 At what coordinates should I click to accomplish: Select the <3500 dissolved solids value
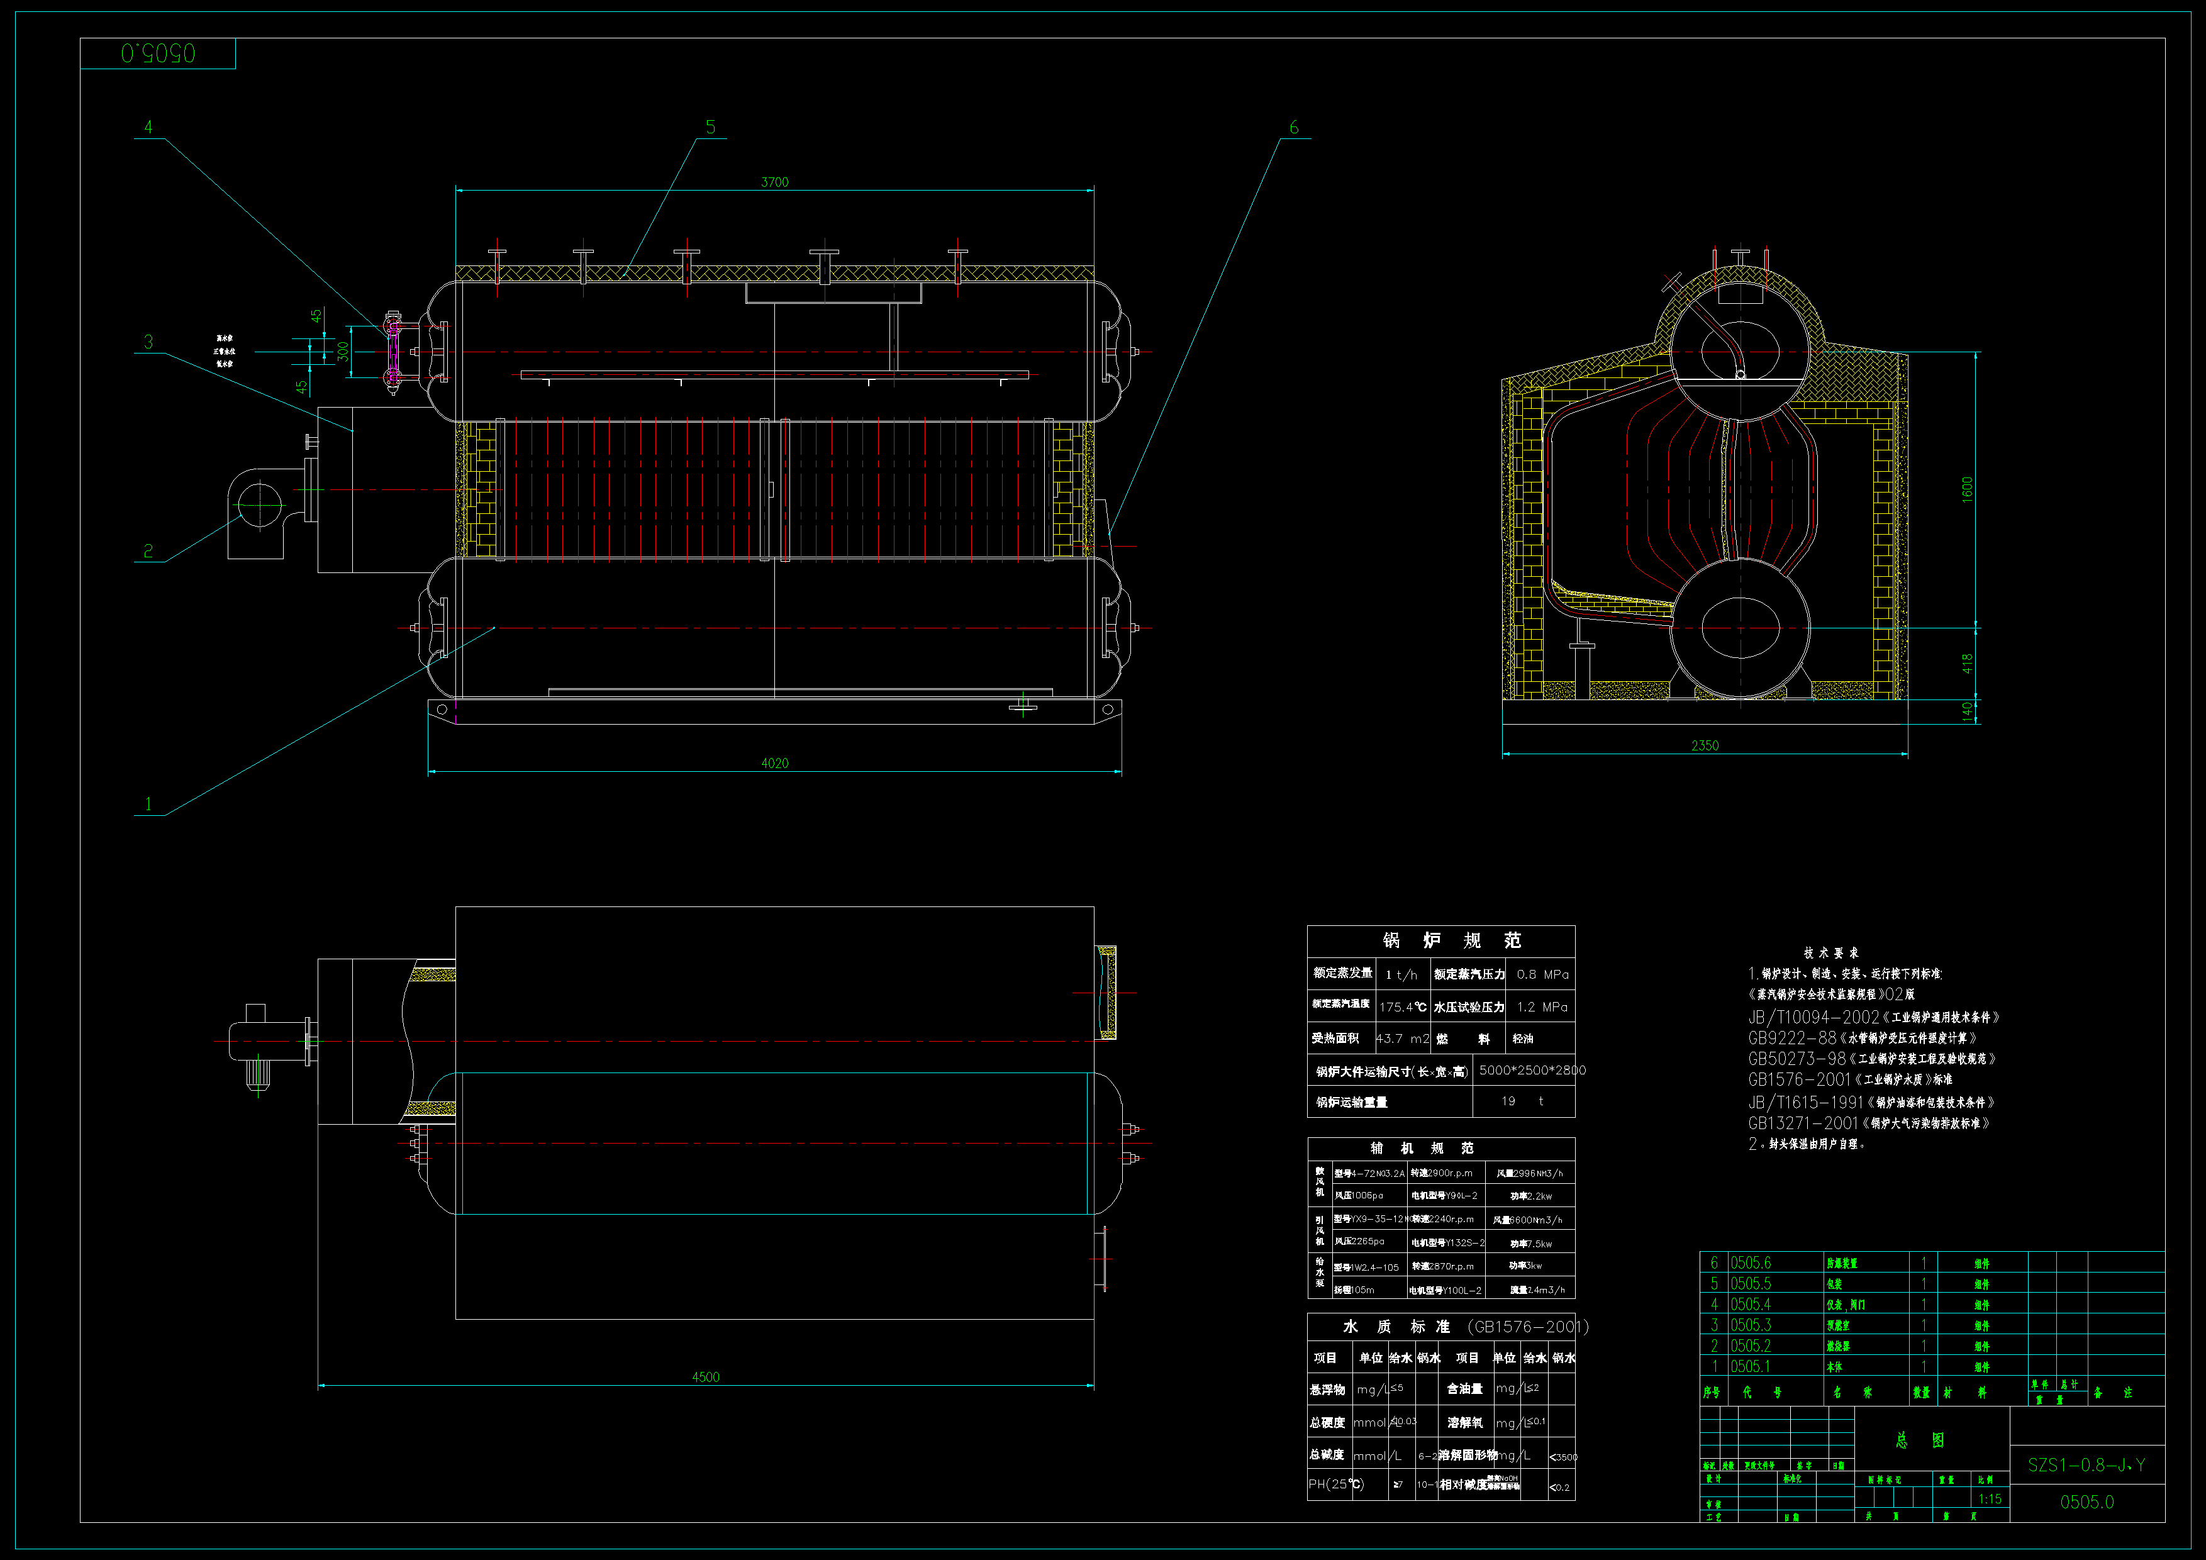pyautogui.click(x=1563, y=1457)
